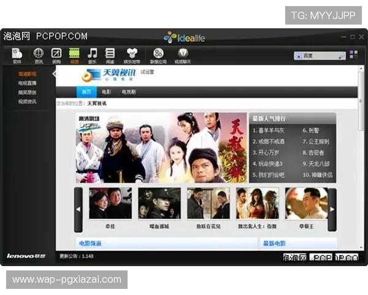Screen dimensions: 368x295
Task: Select the 视频 video film icon
Action: (x=74, y=55)
